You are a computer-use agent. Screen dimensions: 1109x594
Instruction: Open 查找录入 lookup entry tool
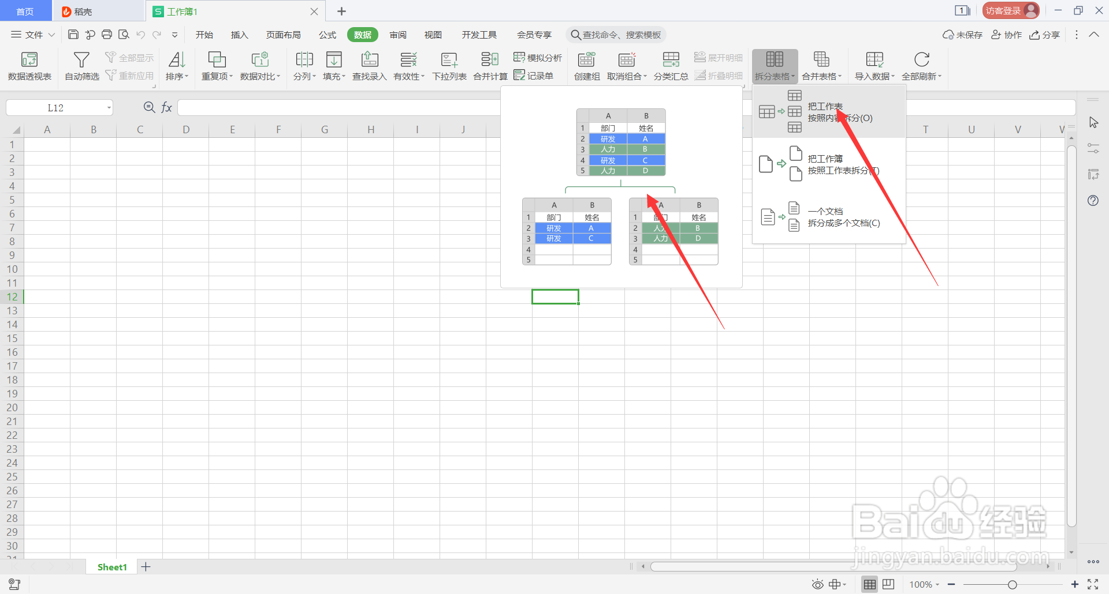click(369, 66)
